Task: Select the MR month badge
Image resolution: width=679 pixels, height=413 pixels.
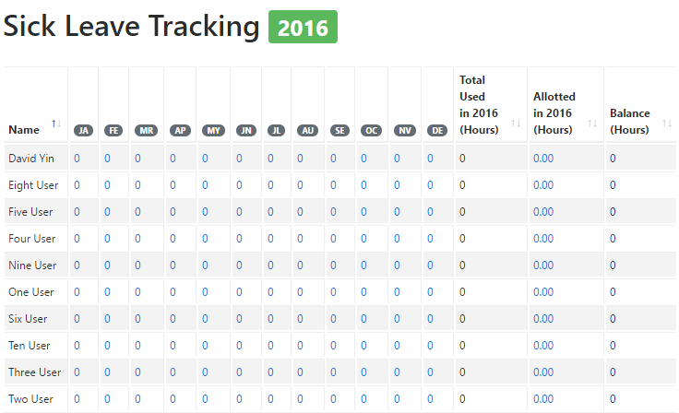Action: coord(146,131)
